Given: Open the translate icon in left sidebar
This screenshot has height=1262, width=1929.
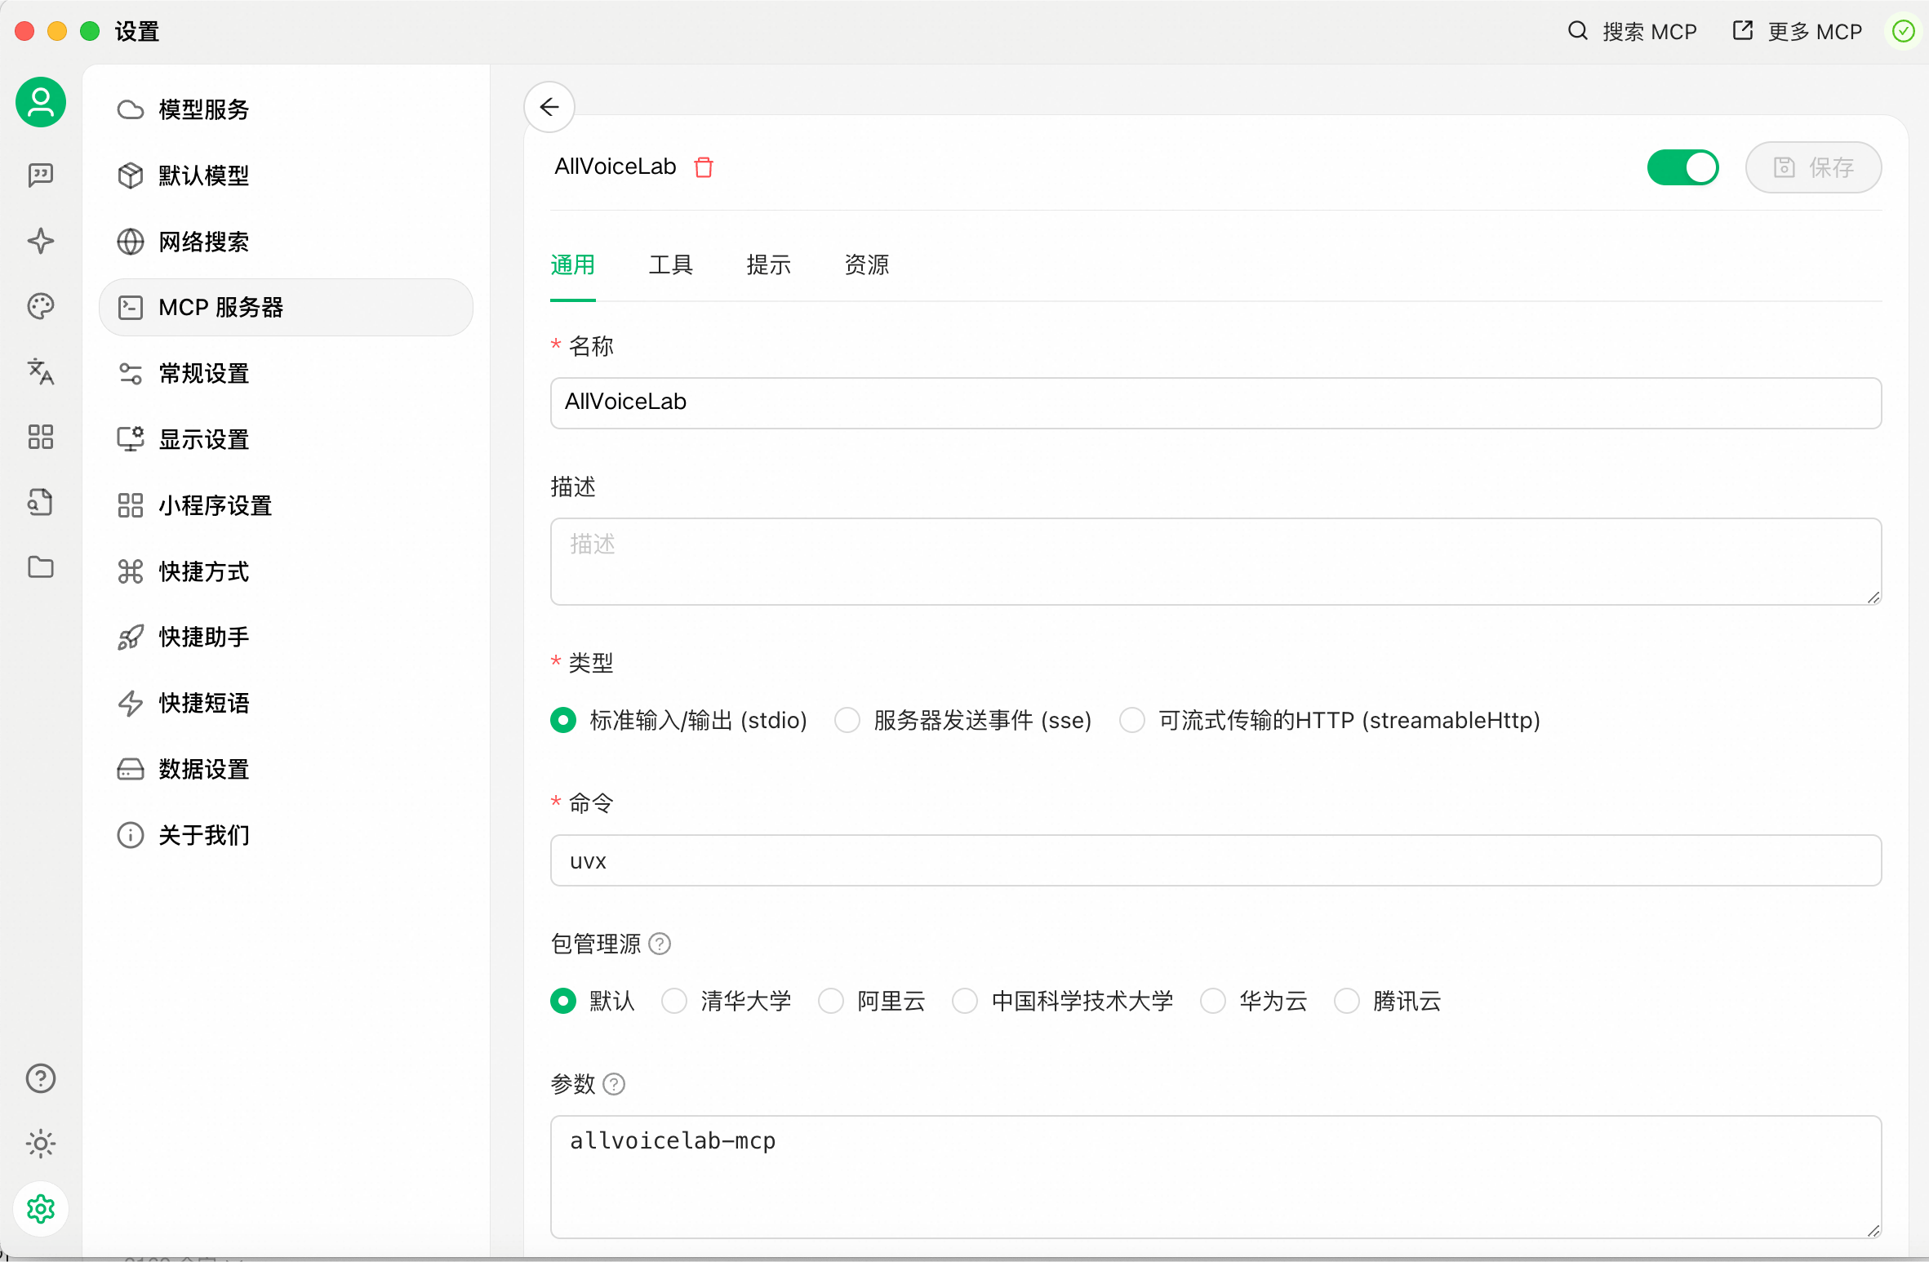Looking at the screenshot, I should click(40, 371).
